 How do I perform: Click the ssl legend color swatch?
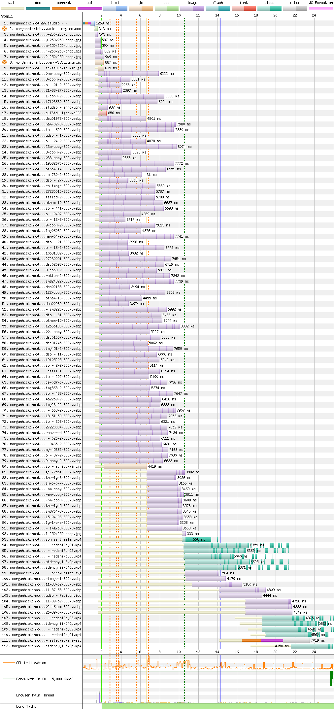coord(89,8)
